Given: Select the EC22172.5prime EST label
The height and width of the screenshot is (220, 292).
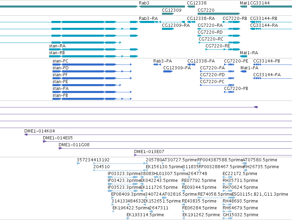Looking at the screenshot, I should (x=240, y=174).
